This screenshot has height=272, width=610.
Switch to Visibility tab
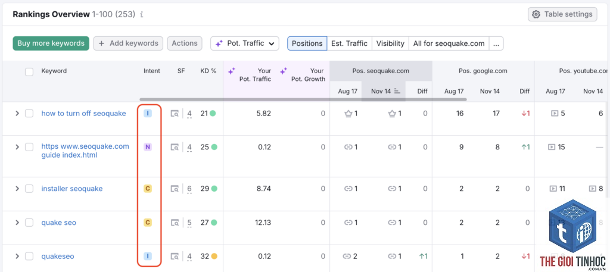tap(390, 43)
